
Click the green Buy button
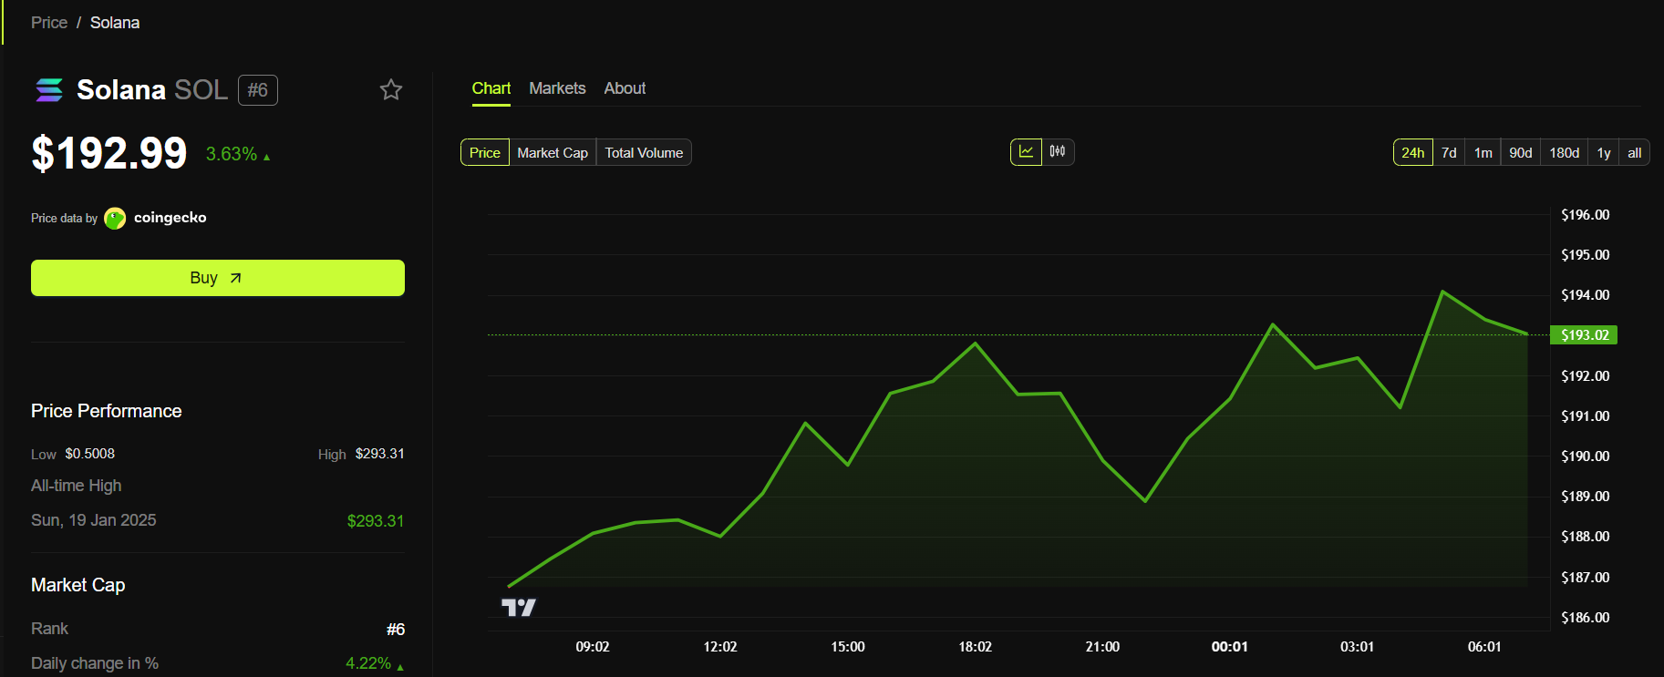pyautogui.click(x=218, y=278)
